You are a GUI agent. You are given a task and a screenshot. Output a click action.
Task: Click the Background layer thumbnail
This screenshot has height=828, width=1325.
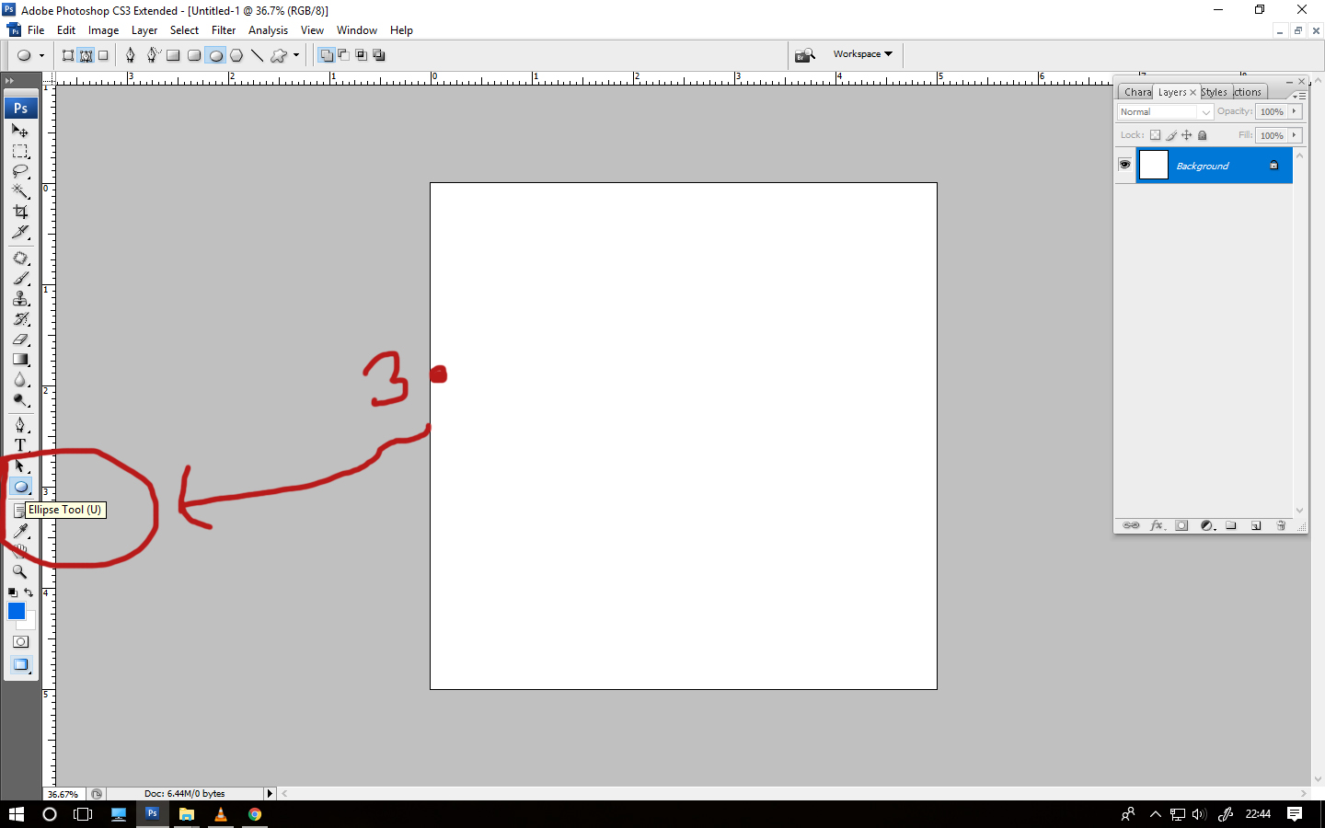click(1154, 165)
